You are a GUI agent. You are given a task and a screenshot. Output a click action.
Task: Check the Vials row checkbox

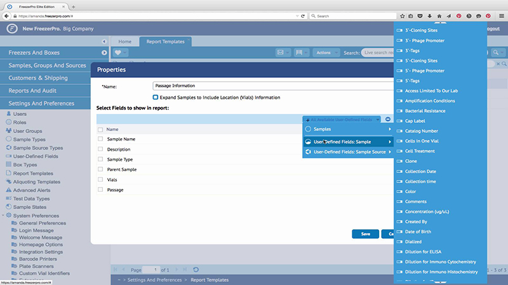[100, 180]
